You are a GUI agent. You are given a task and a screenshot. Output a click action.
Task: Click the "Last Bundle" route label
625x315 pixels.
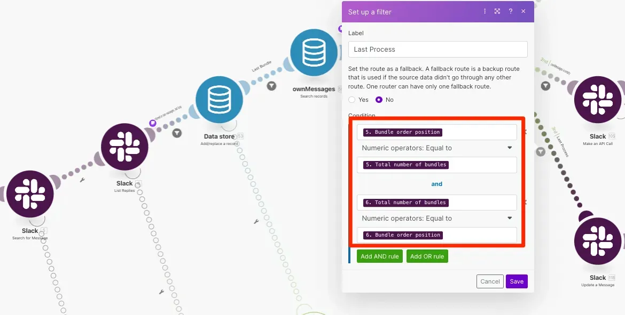(262, 67)
